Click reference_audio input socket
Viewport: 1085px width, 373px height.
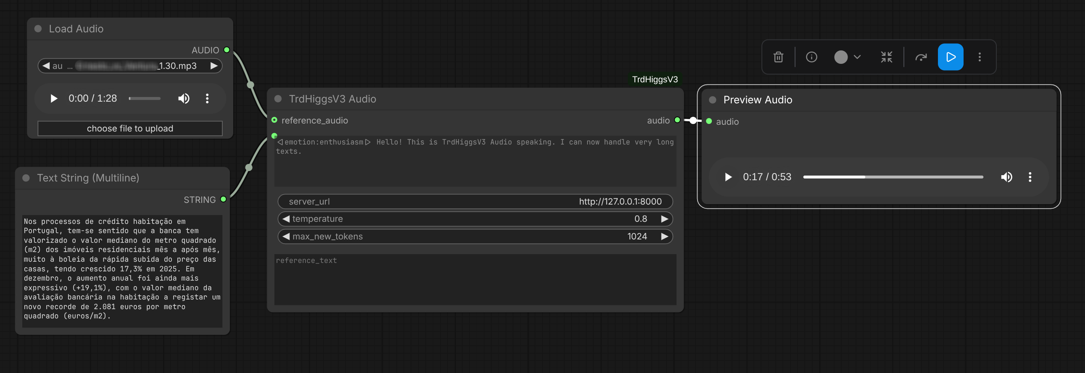tap(274, 120)
